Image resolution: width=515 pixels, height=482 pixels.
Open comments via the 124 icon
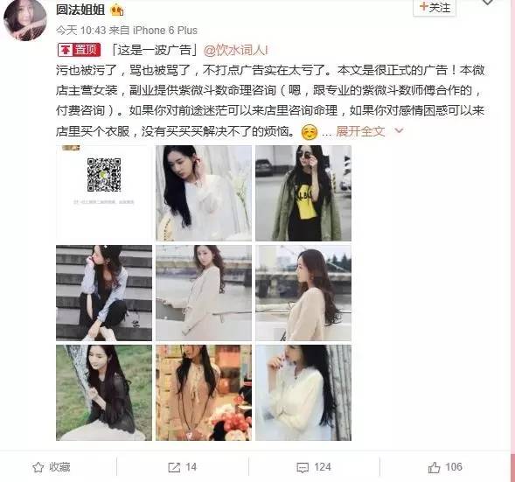pyautogui.click(x=303, y=467)
